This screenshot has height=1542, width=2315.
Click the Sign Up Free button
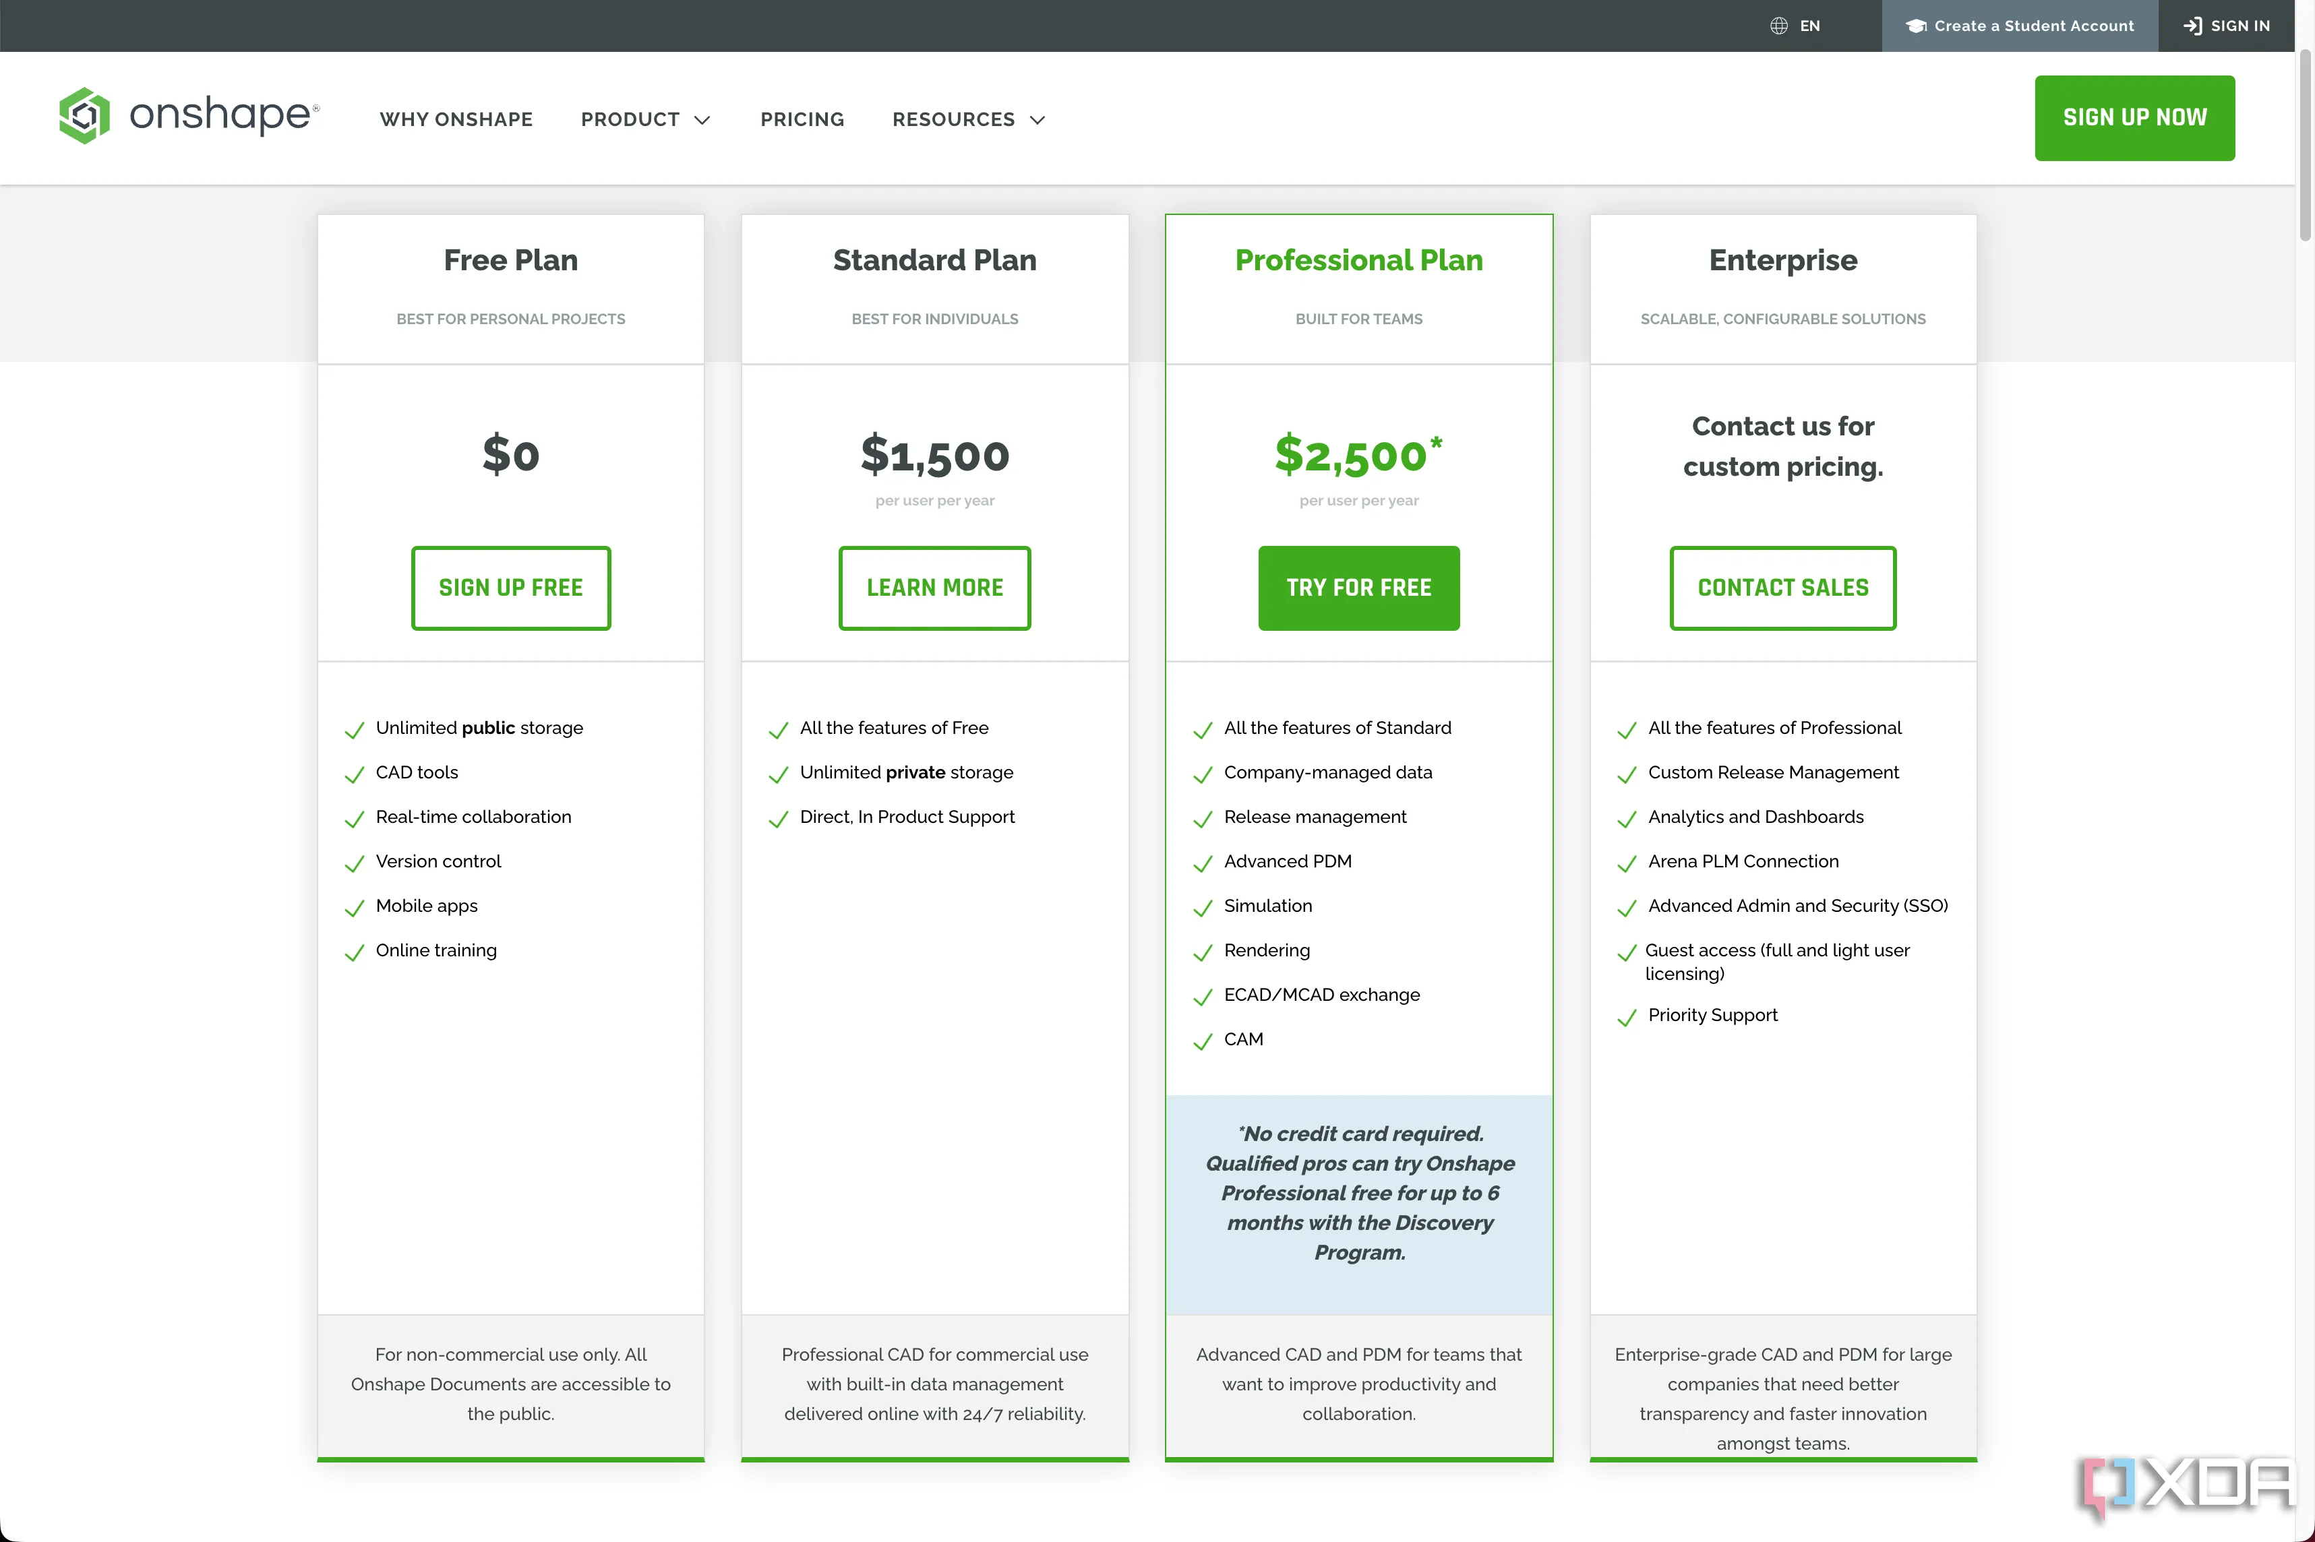[x=510, y=588]
